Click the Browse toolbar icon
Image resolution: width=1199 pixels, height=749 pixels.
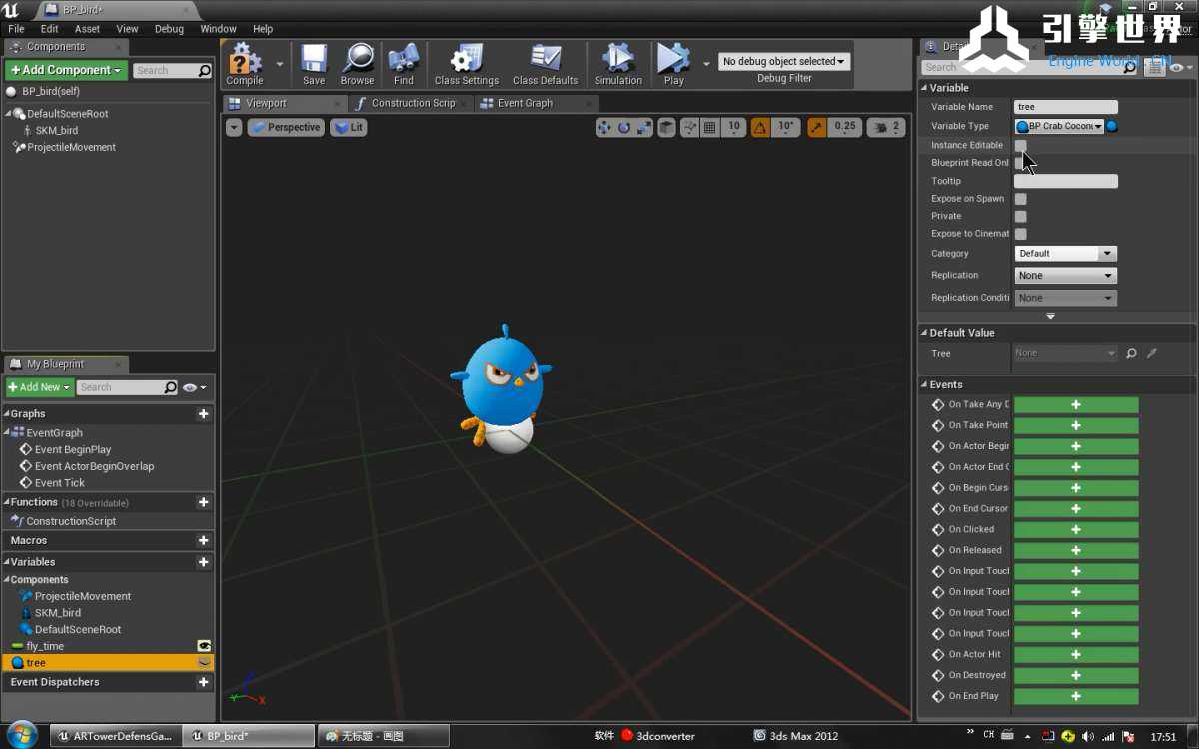click(x=357, y=62)
